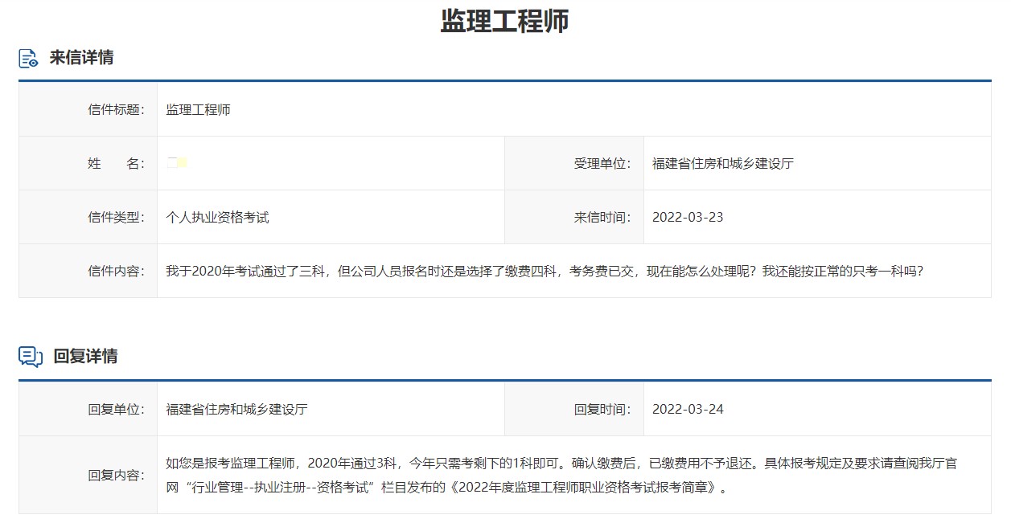Select the page title 监理工程师
Viewport: 1011px width, 527px height.
point(504,22)
